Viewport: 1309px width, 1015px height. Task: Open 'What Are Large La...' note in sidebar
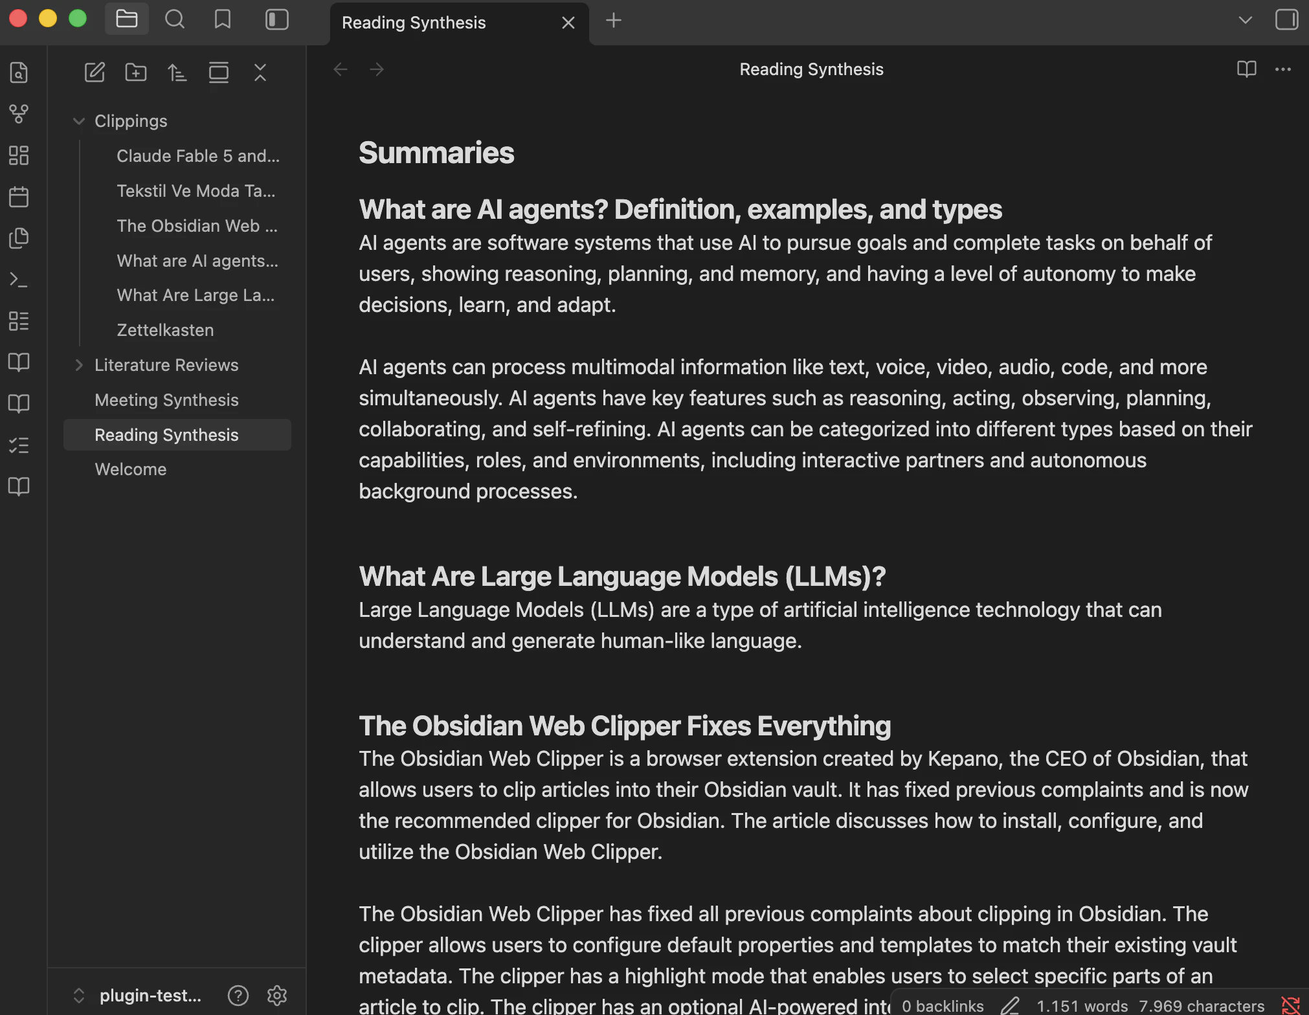point(196,296)
